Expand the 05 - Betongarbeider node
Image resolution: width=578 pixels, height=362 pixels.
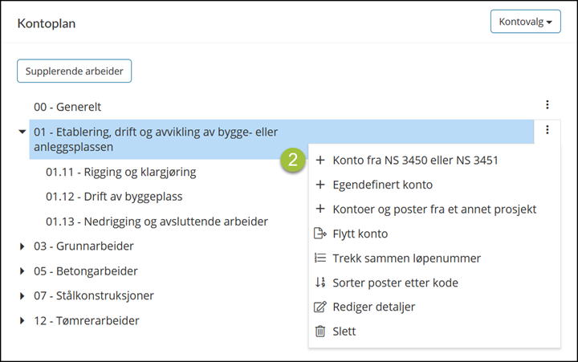pos(22,271)
